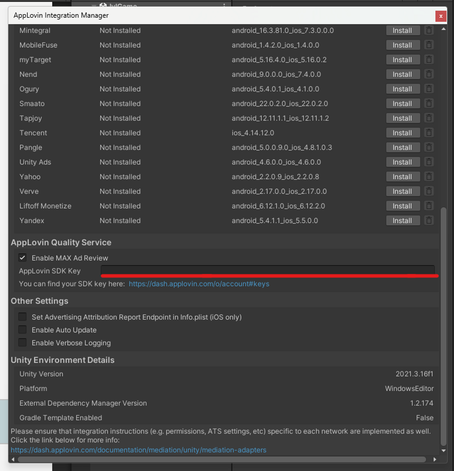Open the mediation-adapters documentation link

[139, 450]
